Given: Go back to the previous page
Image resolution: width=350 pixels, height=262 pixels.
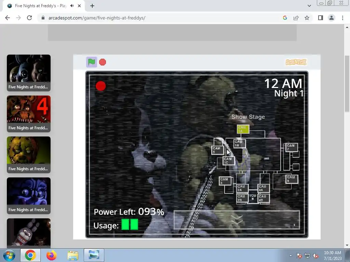Looking at the screenshot, I should coord(8,18).
